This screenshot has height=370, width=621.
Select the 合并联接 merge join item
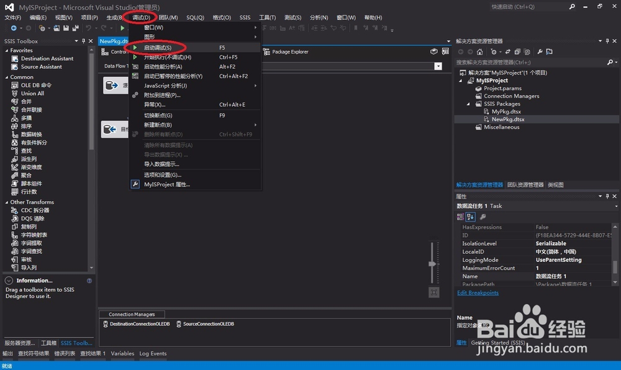[x=31, y=110]
